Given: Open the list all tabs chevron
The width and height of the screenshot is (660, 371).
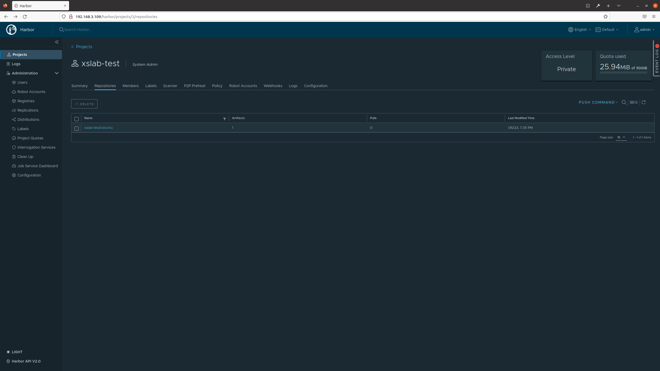Looking at the screenshot, I should (x=619, y=6).
